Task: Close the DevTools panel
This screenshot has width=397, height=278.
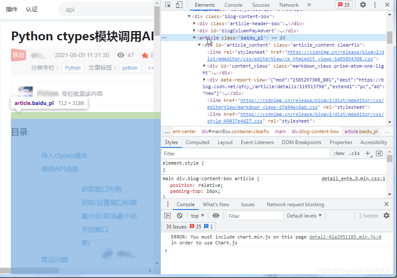Action: pos(387,5)
